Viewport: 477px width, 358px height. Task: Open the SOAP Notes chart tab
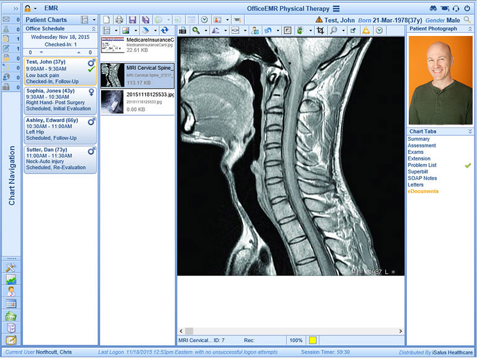tap(422, 178)
